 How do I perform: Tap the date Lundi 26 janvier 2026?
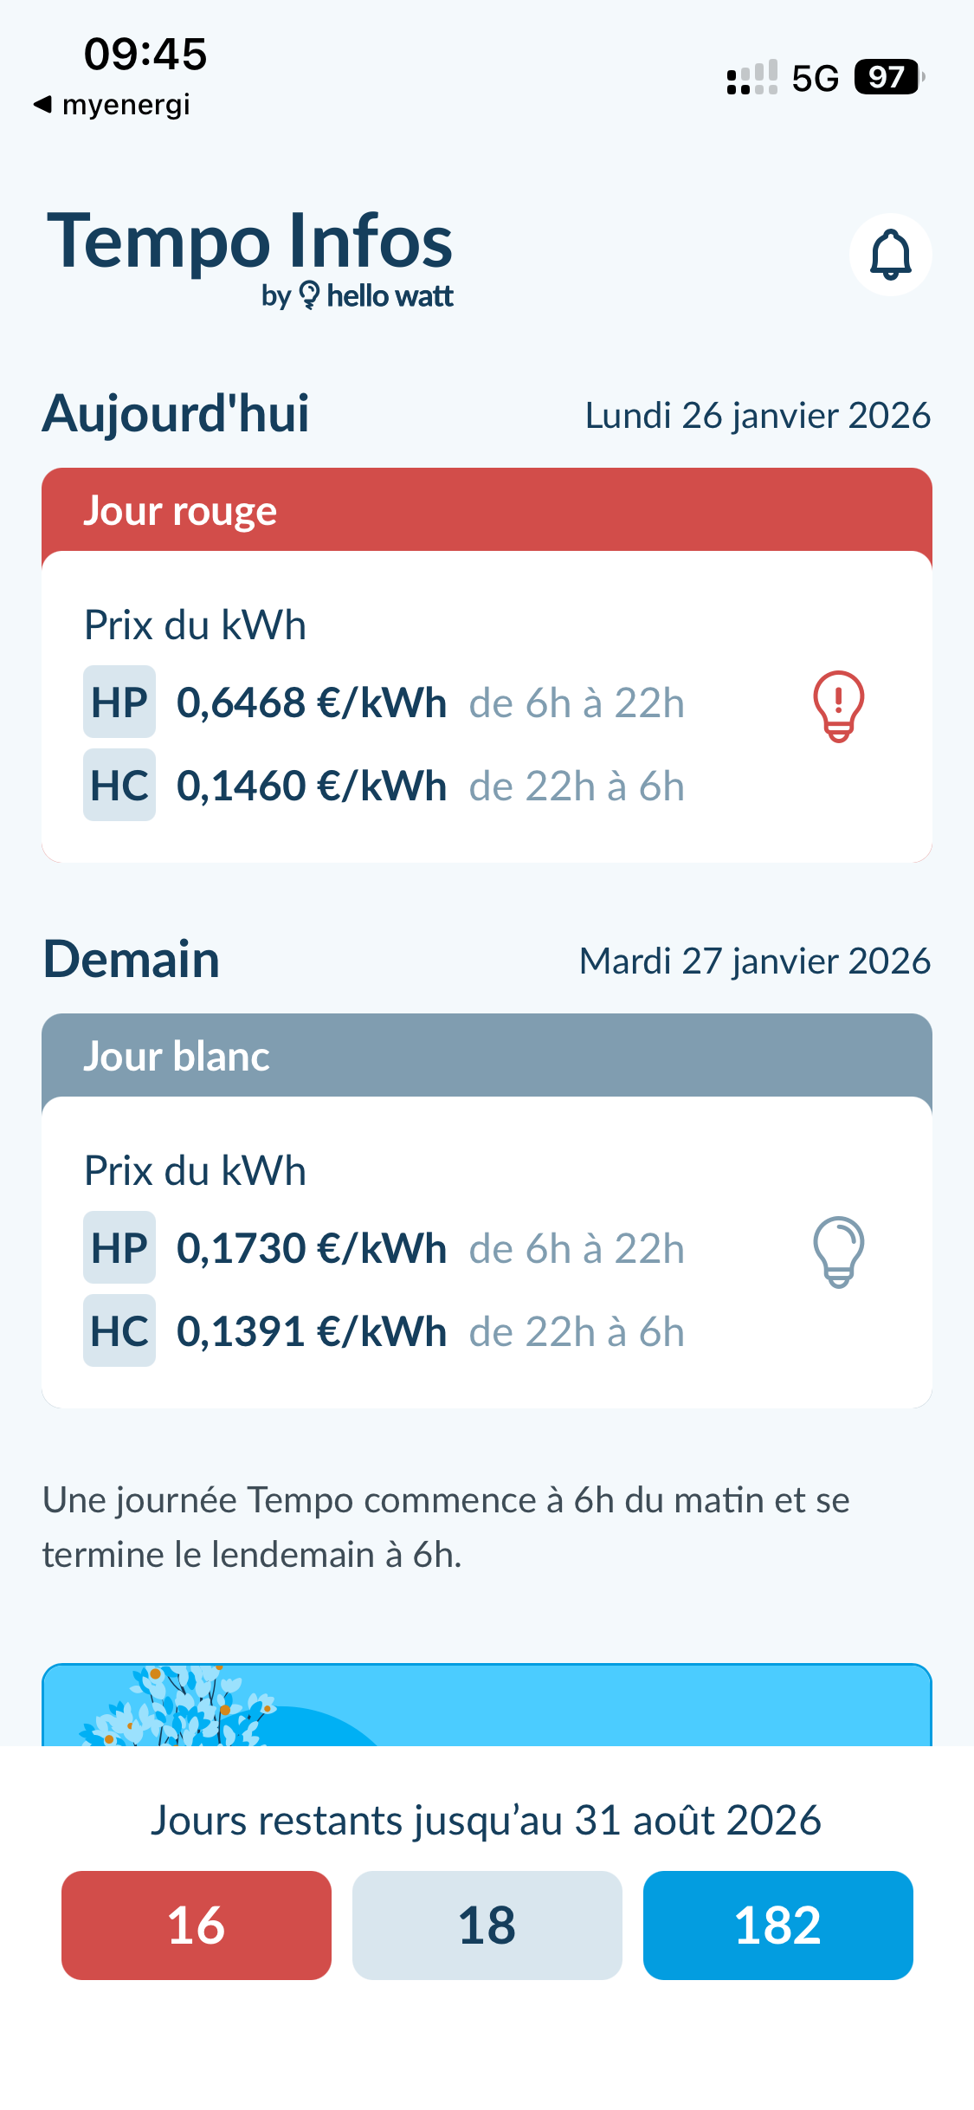758,416
